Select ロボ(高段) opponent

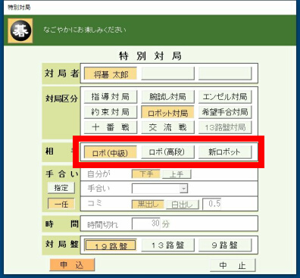click(x=167, y=152)
